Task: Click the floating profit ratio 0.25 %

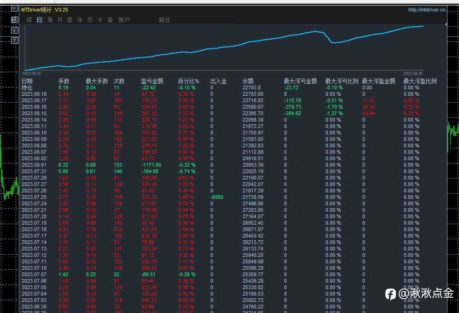Action: point(412,107)
